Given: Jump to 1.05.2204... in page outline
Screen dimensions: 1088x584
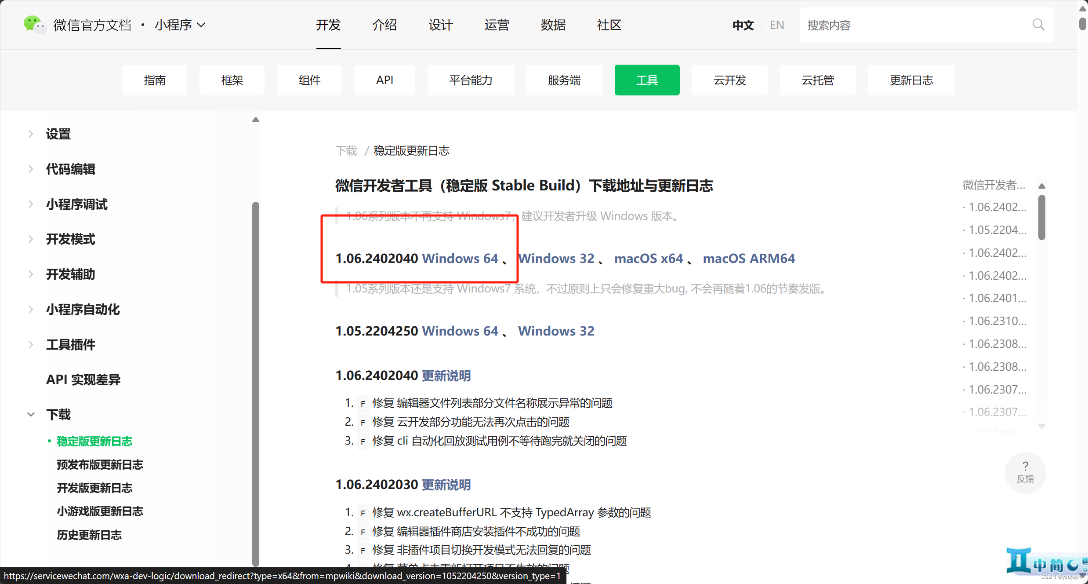Looking at the screenshot, I should click(997, 230).
